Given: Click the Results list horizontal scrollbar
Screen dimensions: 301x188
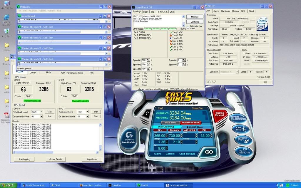Looking at the screenshot, I should pos(56,152).
